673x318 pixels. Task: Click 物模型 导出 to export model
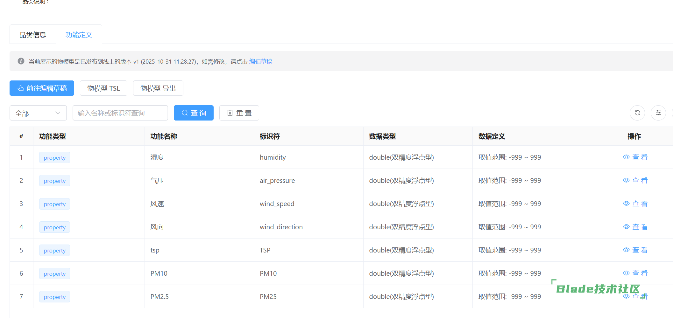pos(158,88)
